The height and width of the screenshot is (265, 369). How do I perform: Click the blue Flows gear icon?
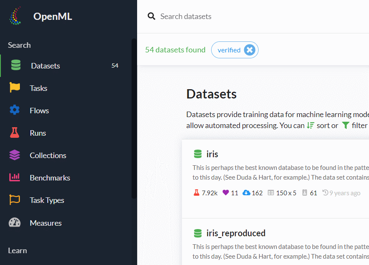[15, 110]
